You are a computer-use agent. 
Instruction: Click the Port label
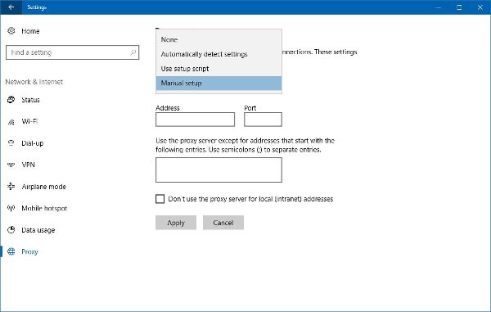(250, 108)
